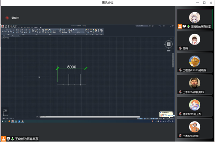This screenshot has height=142, width=215.
Task: Click the child photo avatar of 土木1204
Action: coord(195,83)
